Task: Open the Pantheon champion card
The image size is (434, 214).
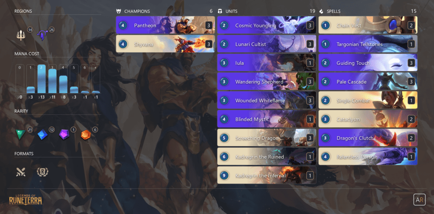Action: 165,25
